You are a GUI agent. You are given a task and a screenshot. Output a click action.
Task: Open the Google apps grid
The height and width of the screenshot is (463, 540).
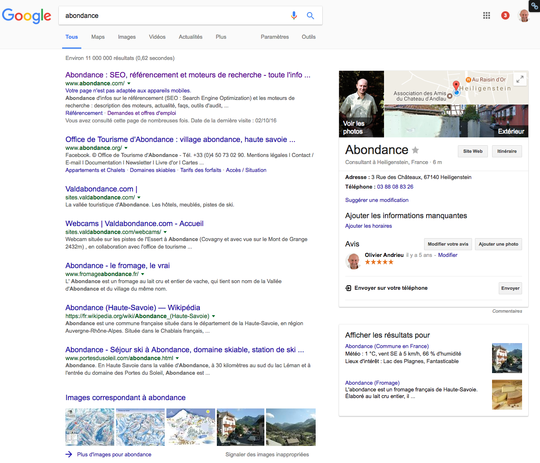click(487, 15)
